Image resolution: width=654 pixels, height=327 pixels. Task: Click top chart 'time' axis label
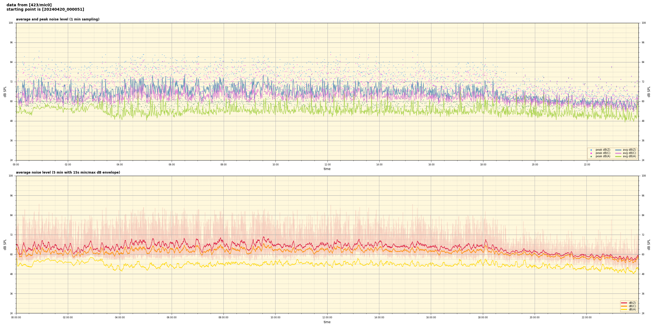point(327,169)
